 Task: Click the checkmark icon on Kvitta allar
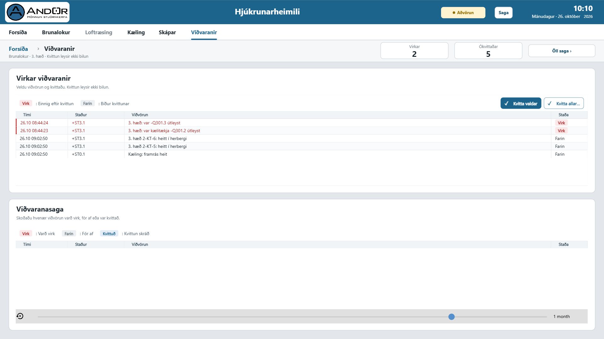click(x=549, y=104)
